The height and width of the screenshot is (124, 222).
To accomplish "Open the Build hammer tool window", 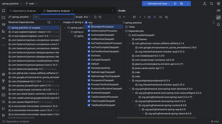I will pyautogui.click(x=3, y=81).
